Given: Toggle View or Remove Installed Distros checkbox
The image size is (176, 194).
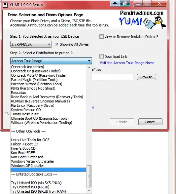Looking at the screenshot, I should coord(101,37).
